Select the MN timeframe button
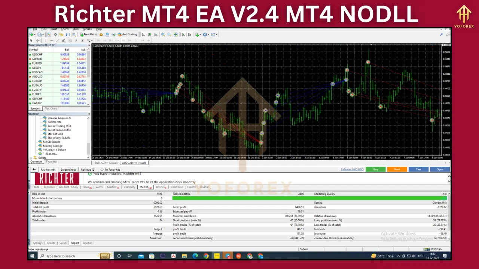479x269 pixels. click(148, 40)
